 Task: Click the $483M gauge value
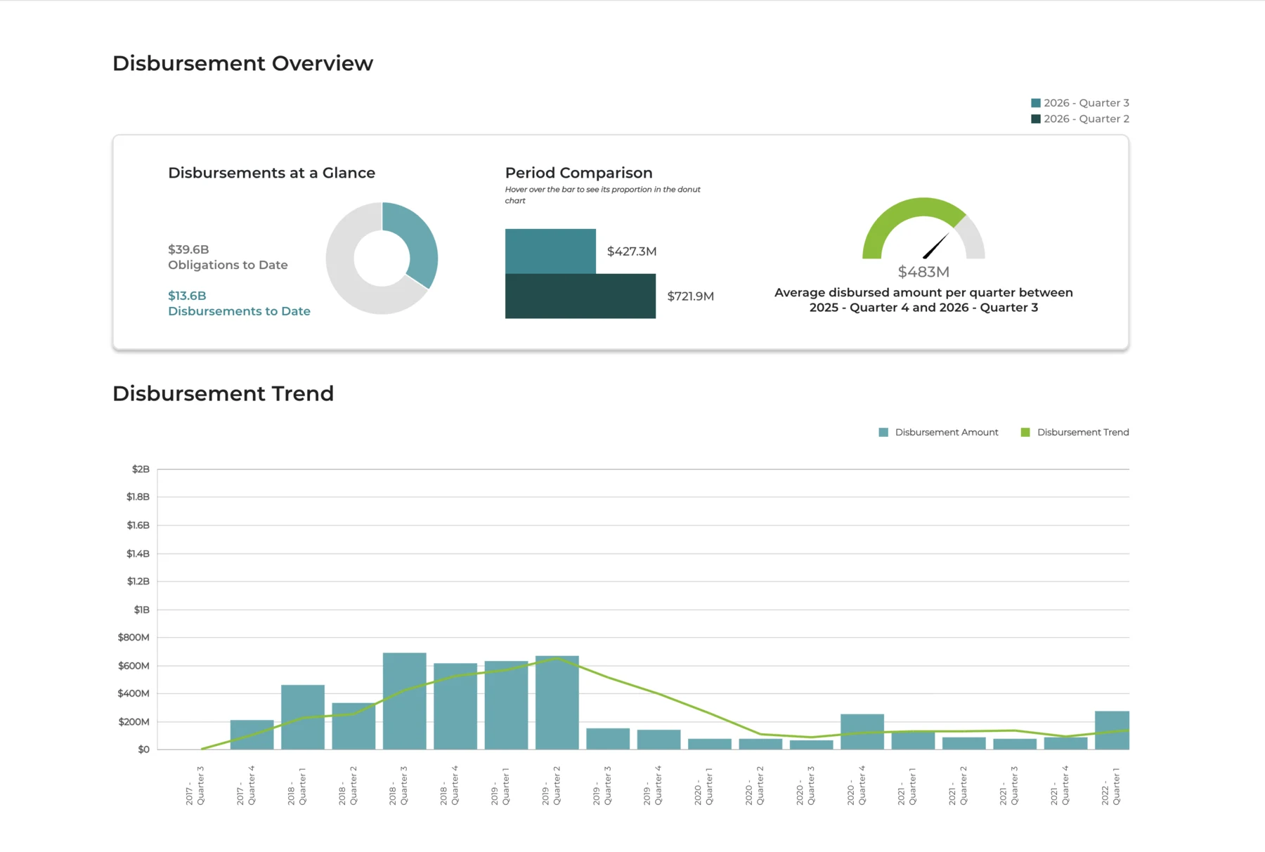pyautogui.click(x=923, y=272)
